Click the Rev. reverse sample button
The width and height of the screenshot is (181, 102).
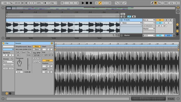29,52
